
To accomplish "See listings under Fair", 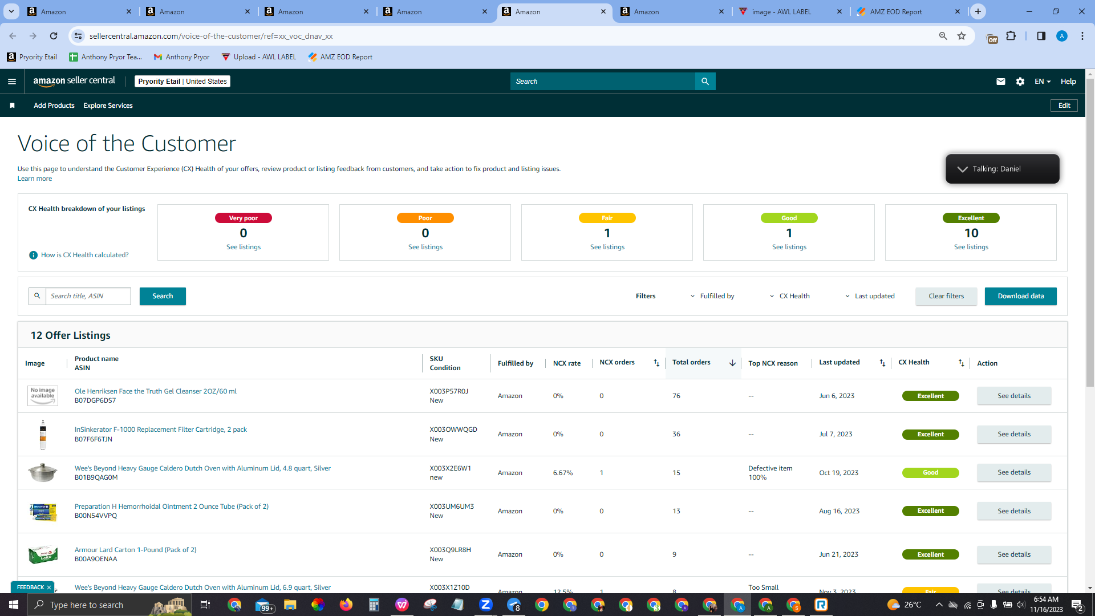I will (607, 247).
